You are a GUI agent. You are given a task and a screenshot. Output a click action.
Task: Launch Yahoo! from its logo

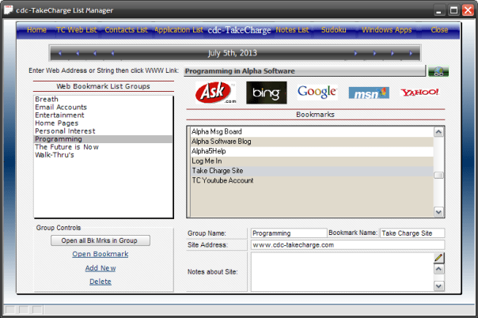point(419,93)
